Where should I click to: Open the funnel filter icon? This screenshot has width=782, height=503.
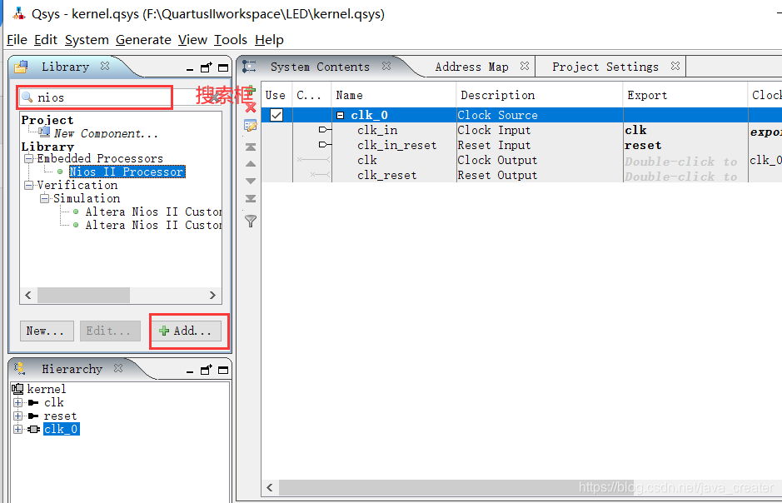(x=251, y=221)
